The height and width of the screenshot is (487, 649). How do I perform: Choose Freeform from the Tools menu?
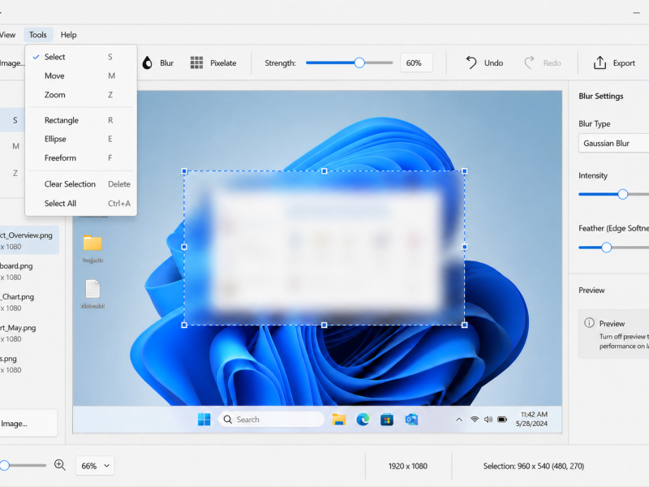click(80, 157)
